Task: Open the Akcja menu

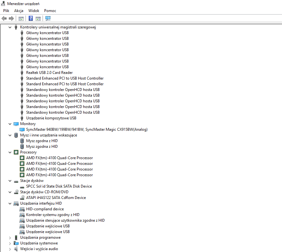Action: [19, 11]
